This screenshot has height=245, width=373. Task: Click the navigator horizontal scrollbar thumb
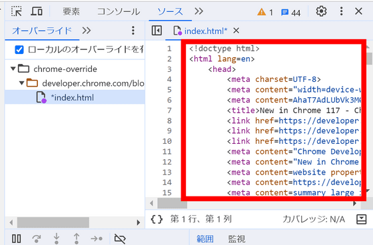pyautogui.click(x=53, y=222)
